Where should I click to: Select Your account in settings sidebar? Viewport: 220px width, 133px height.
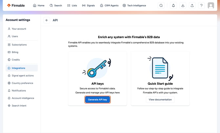22,29
